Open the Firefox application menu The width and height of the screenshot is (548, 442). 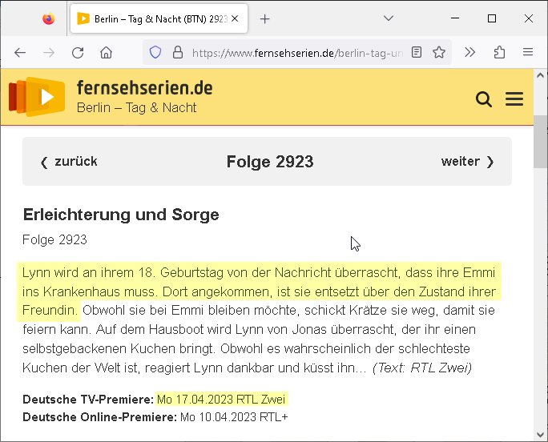click(x=528, y=52)
